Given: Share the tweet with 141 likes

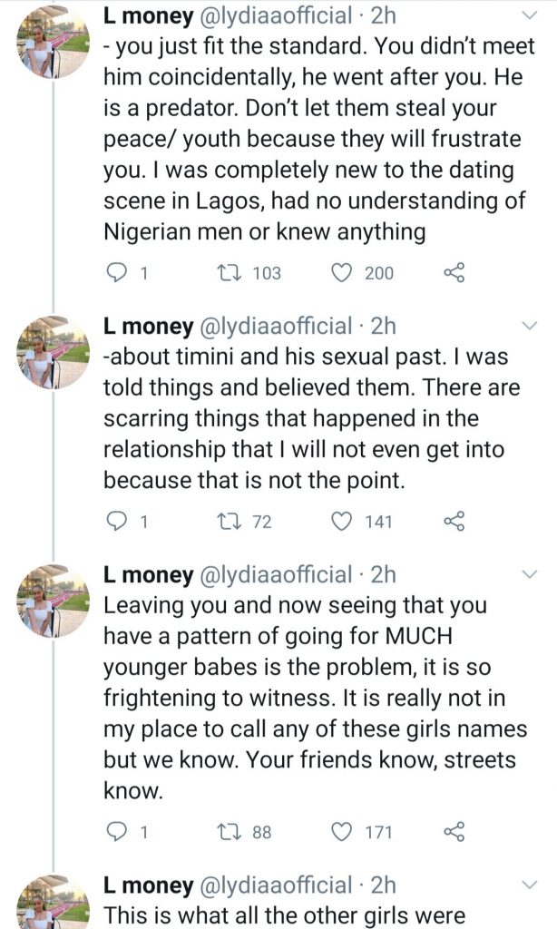Looking at the screenshot, I should (454, 521).
